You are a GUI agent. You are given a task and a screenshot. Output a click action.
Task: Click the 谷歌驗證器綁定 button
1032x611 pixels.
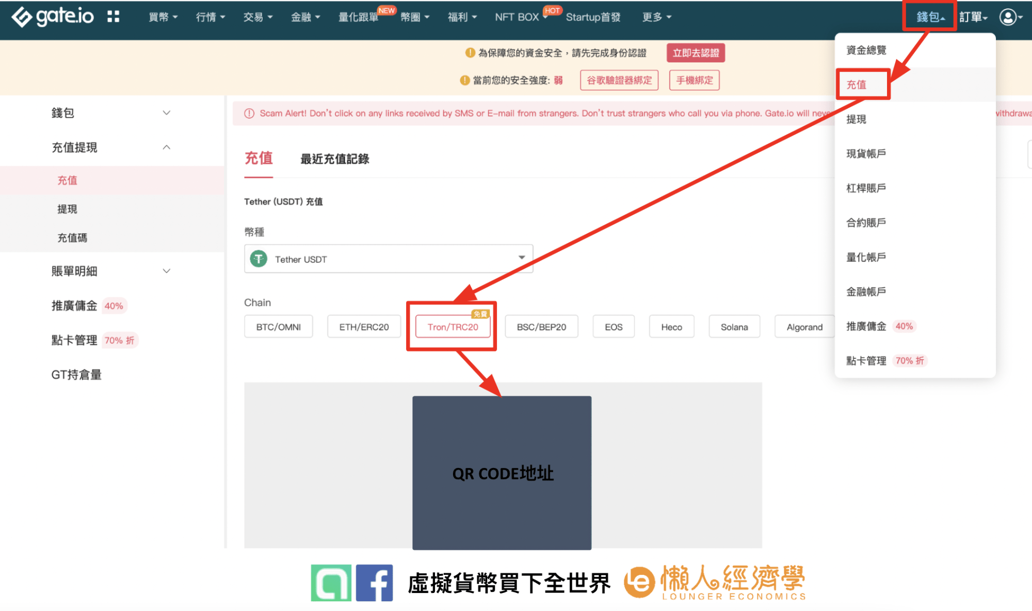point(619,80)
